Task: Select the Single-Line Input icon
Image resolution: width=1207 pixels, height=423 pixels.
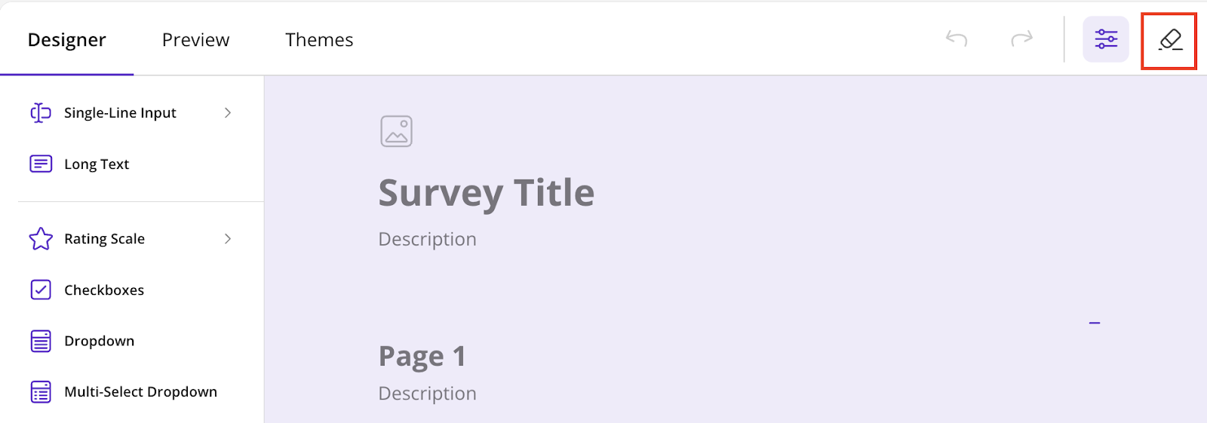Action: pyautogui.click(x=41, y=113)
